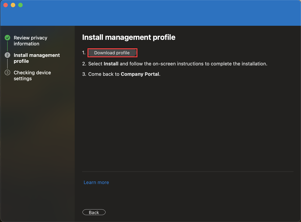Image resolution: width=301 pixels, height=222 pixels.
Task: Click the number 1 before Download profile
Action: coord(84,53)
